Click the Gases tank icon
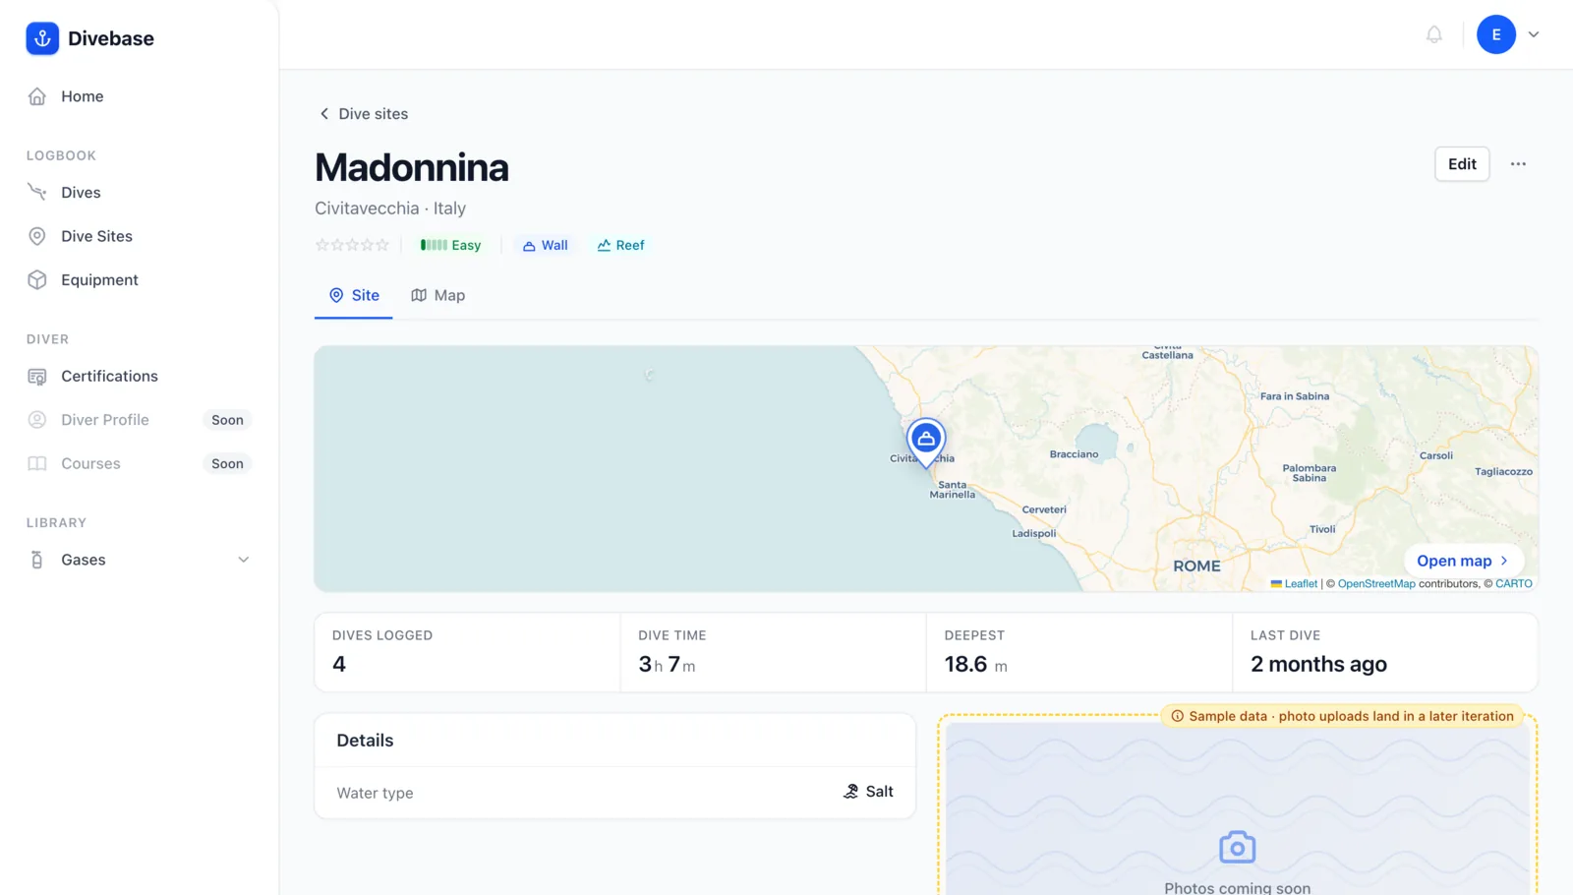 coord(37,560)
